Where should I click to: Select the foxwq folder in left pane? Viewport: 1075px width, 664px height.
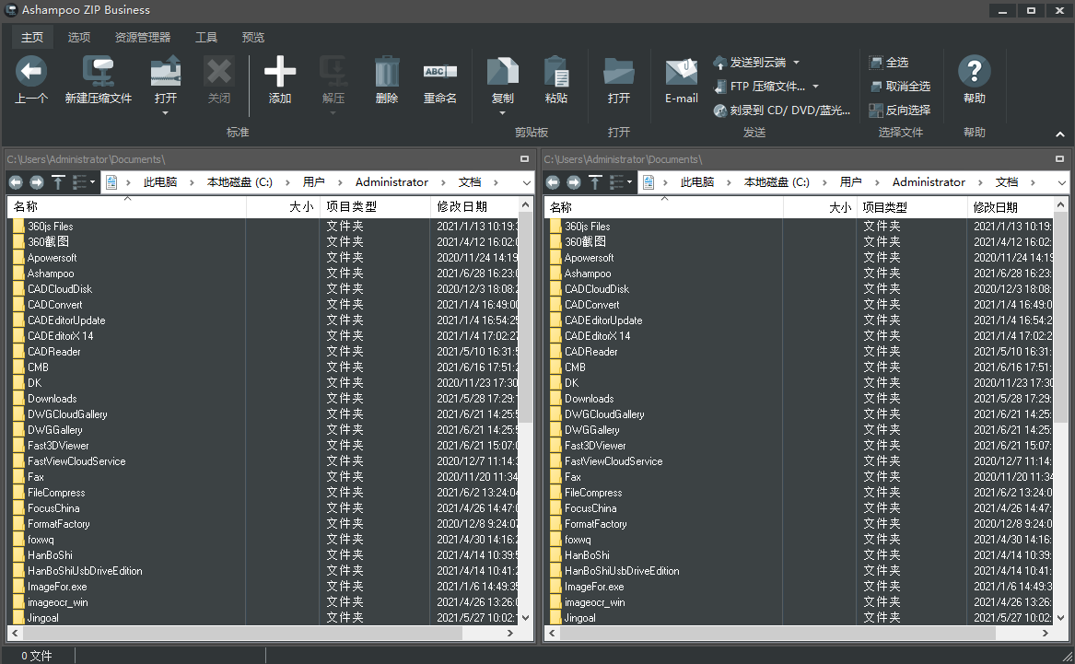[41, 540]
